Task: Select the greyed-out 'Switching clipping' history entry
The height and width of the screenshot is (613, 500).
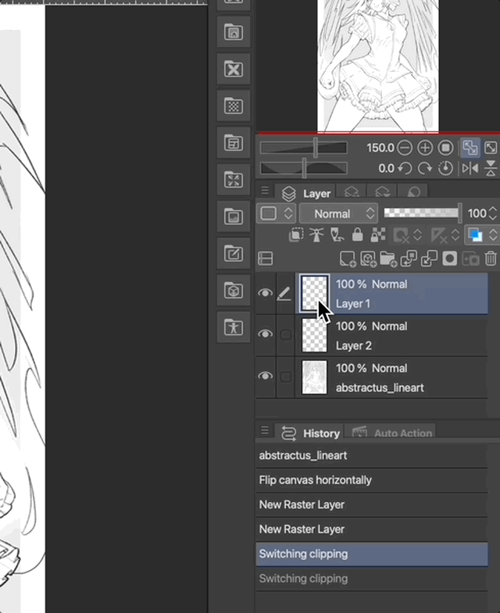Action: coord(372,579)
